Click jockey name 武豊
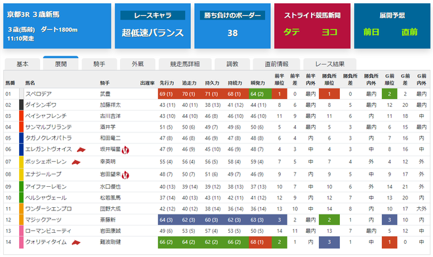Viewport: 433px width, 257px height. point(105,94)
